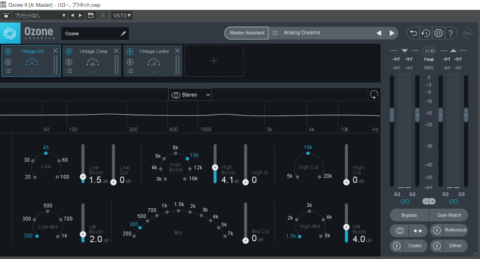
Task: Load next Ozone preset arrow
Action: (392, 33)
